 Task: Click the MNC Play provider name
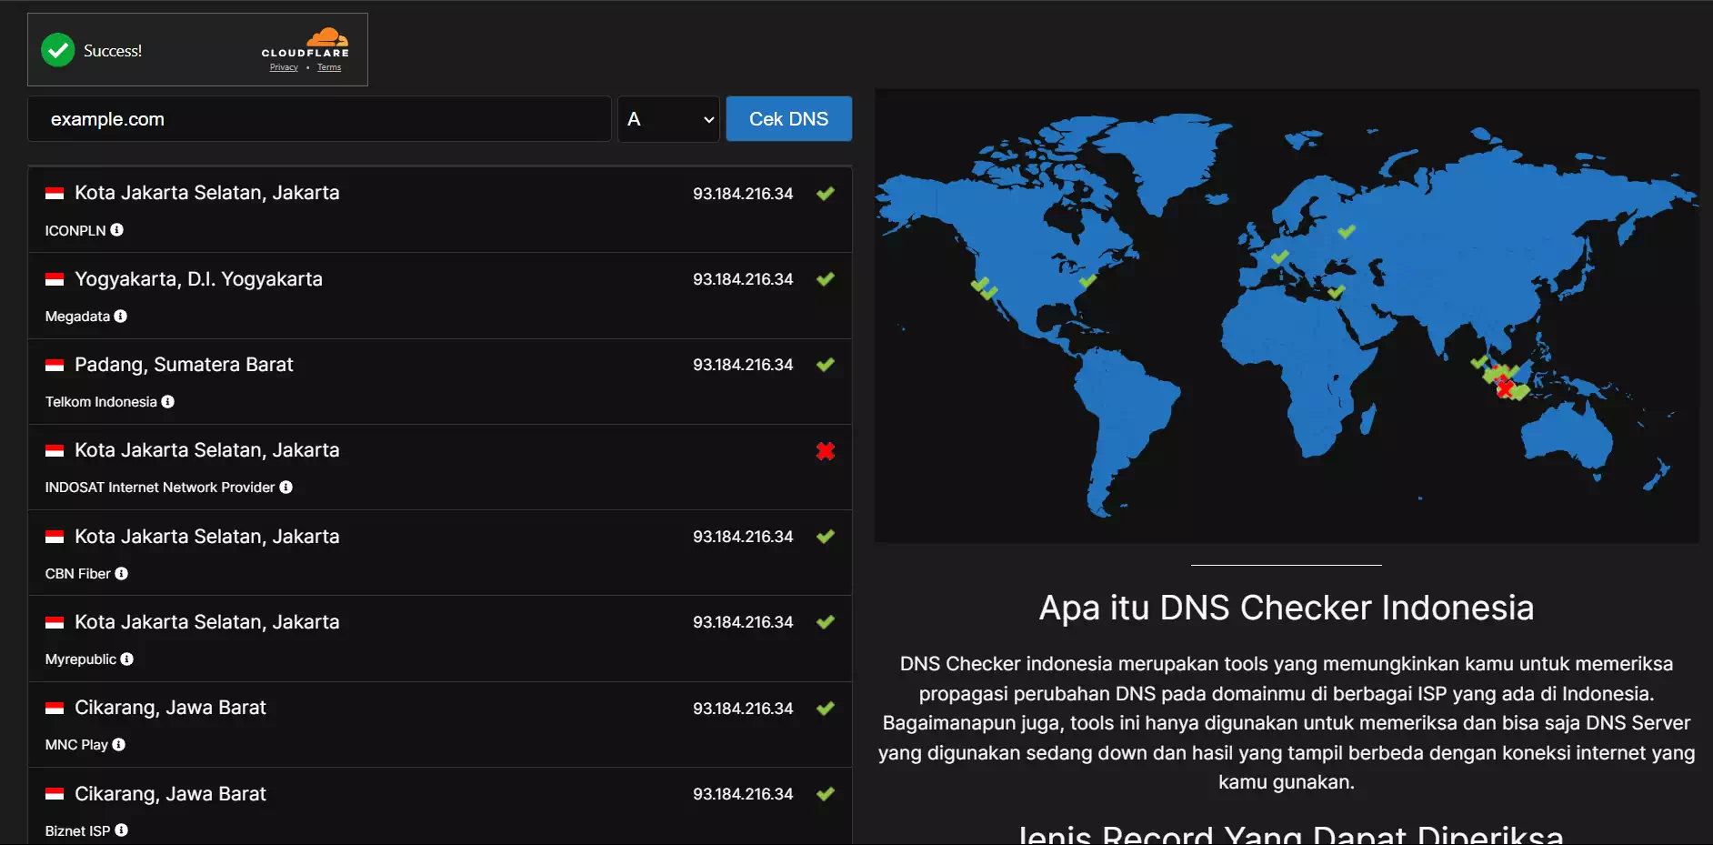point(76,745)
